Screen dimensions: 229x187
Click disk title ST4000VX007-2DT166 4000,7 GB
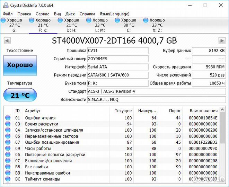pos(114,41)
